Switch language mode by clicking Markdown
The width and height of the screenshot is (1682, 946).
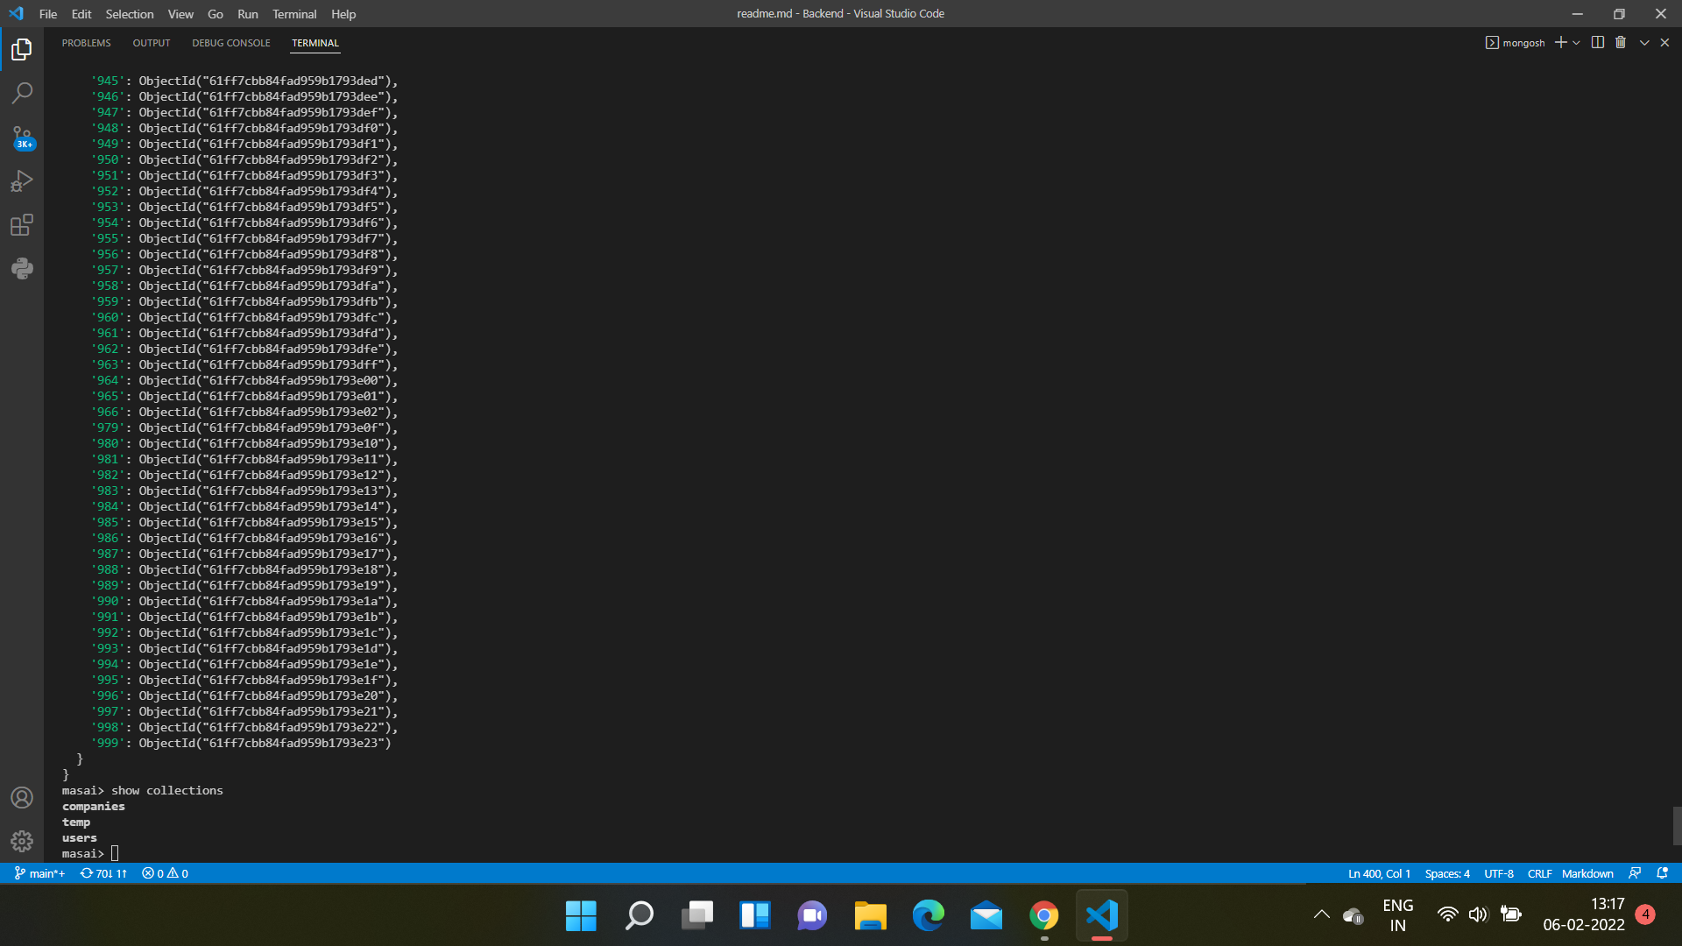[1587, 873]
